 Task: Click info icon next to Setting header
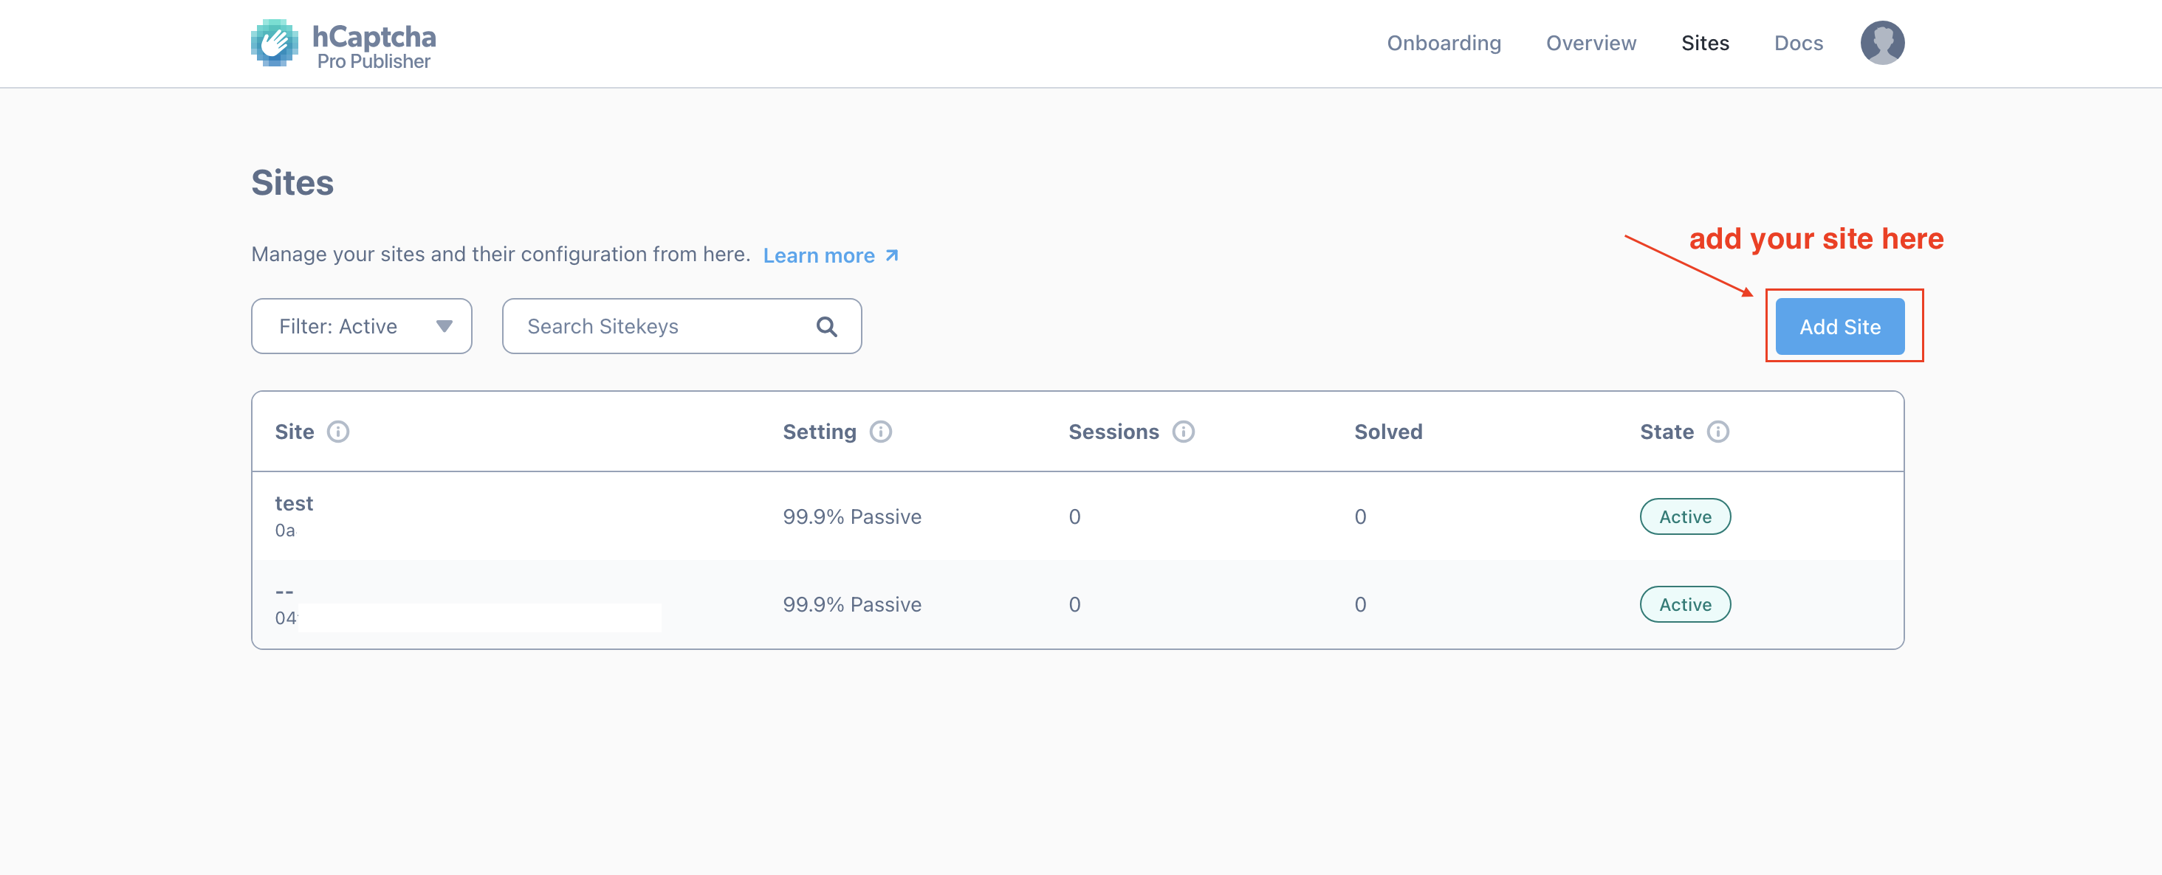[880, 432]
